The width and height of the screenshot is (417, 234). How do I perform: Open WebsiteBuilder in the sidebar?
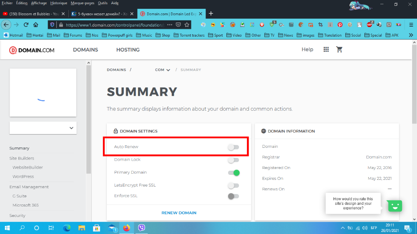28,167
